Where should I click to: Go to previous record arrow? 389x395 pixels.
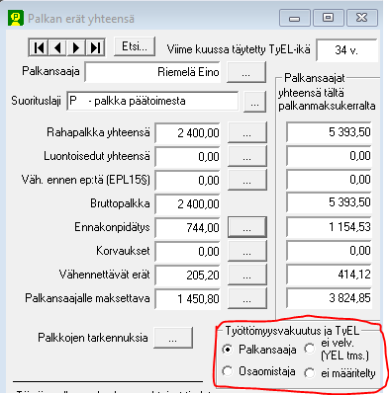[57, 47]
